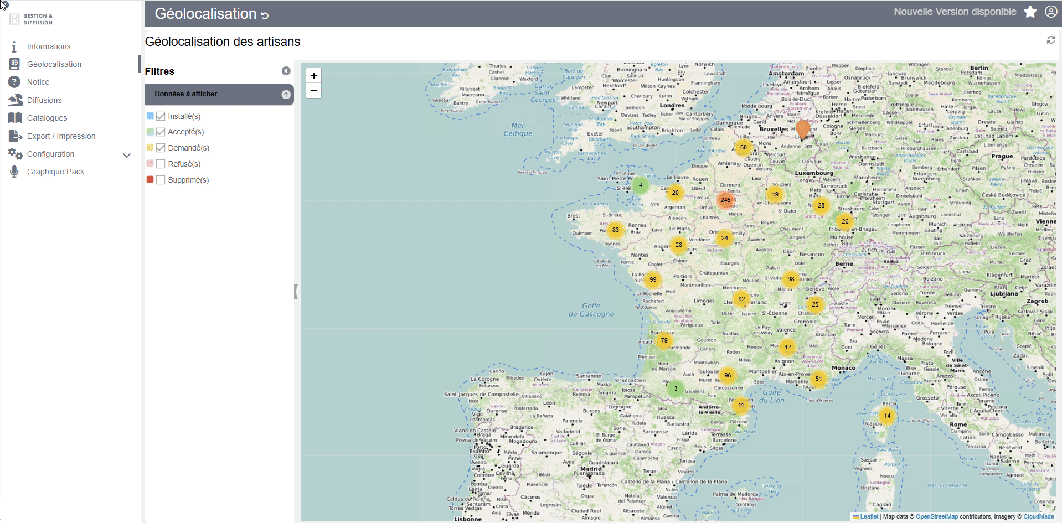
Task: Open the Géolocalisation sidebar item
Action: 54,64
